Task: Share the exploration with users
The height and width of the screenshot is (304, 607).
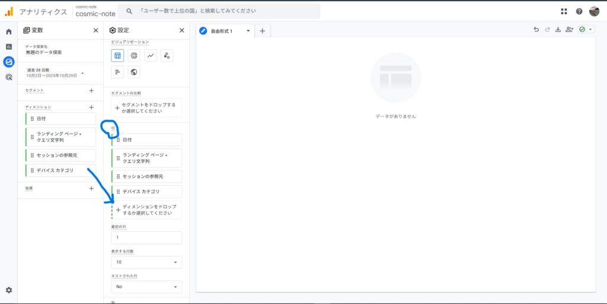Action: click(x=569, y=30)
